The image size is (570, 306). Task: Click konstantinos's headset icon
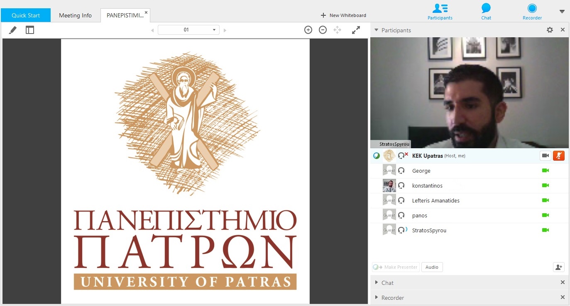point(401,186)
